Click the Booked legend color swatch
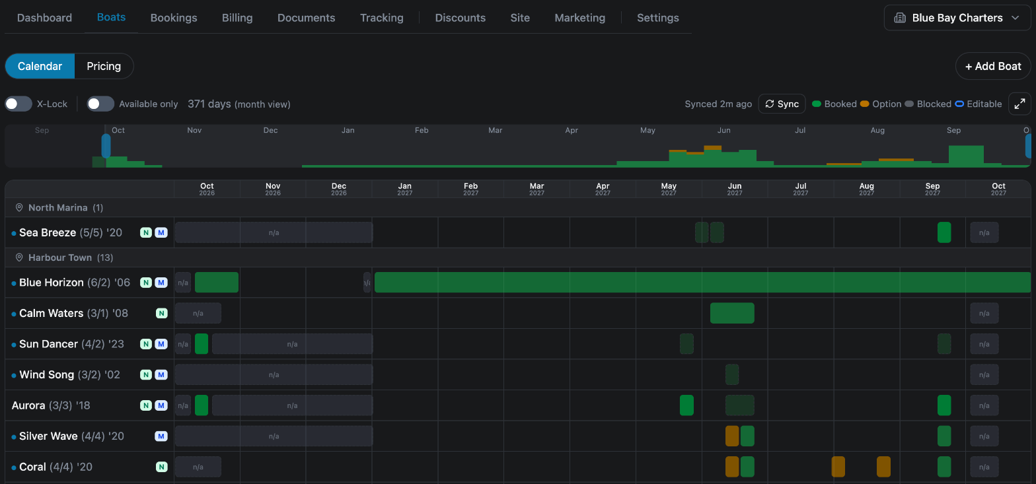Image resolution: width=1036 pixels, height=484 pixels. click(x=817, y=104)
